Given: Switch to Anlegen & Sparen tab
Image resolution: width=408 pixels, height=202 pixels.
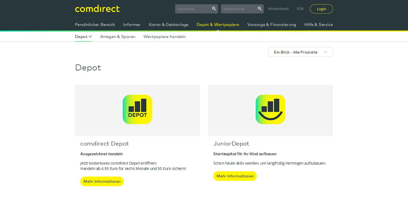Looking at the screenshot, I should coord(118,37).
